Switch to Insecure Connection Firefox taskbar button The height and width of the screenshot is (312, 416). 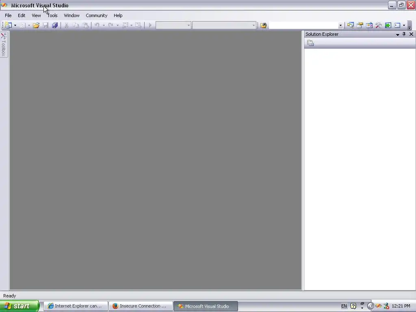[141, 306]
